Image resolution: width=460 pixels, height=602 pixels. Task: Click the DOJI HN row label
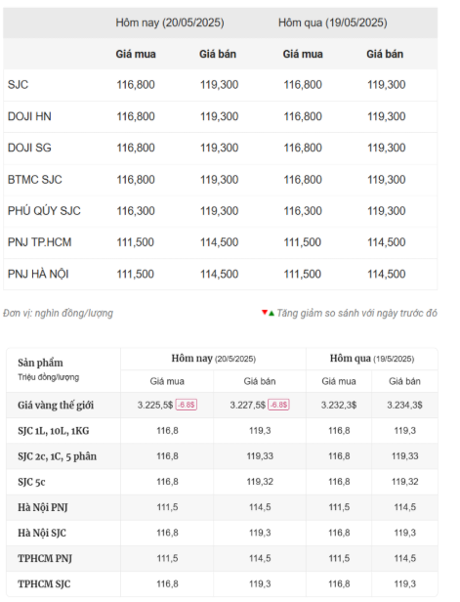coord(29,116)
